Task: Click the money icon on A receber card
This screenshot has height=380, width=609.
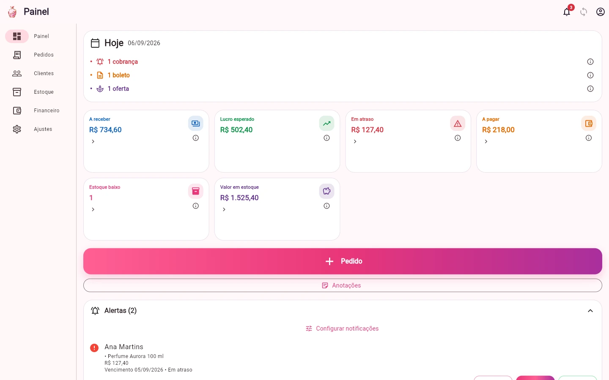Action: [x=196, y=123]
